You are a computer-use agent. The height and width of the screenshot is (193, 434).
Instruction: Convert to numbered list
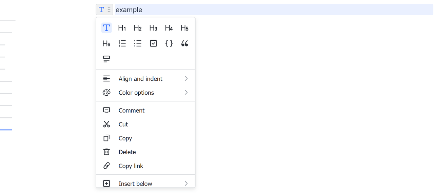122,43
